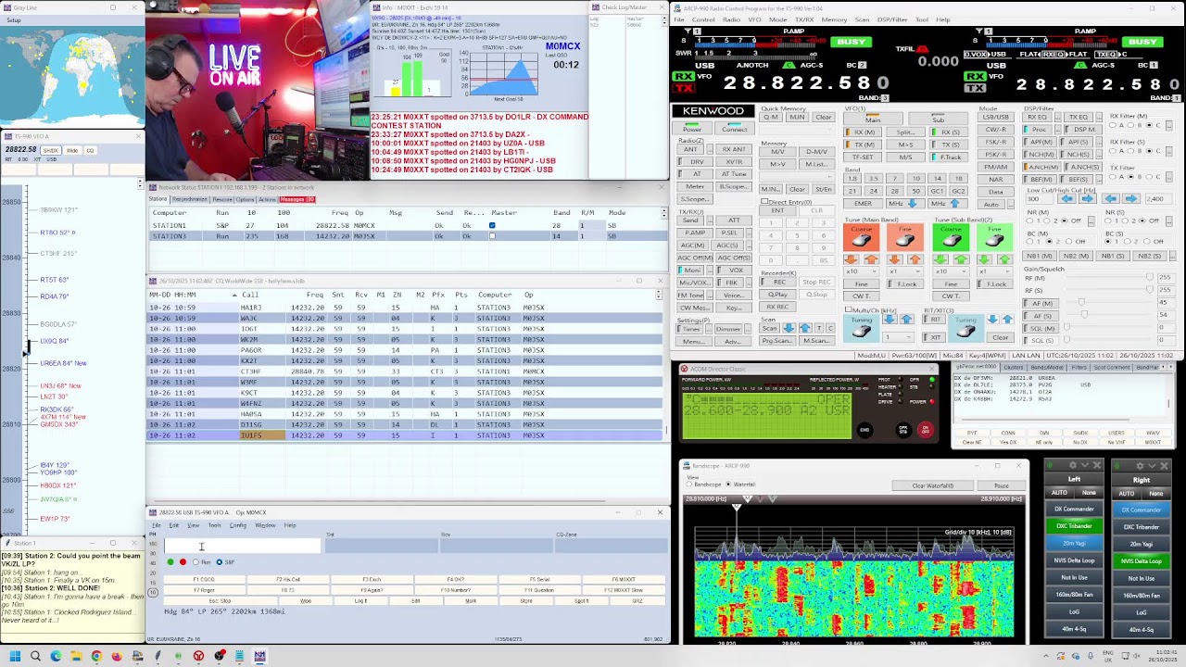Enable the Multi/Ch checkbox
This screenshot has width=1186, height=667.
[849, 309]
